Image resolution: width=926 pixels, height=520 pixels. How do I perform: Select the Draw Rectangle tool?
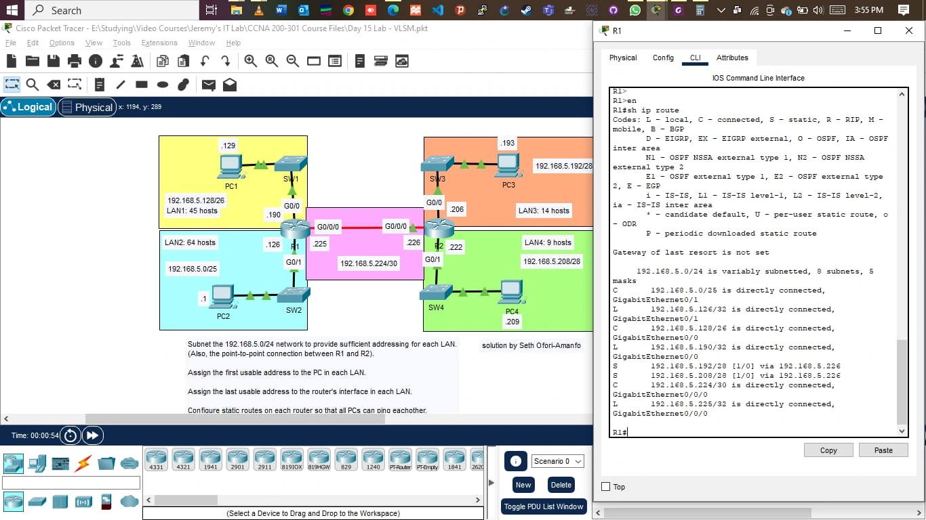coord(142,85)
